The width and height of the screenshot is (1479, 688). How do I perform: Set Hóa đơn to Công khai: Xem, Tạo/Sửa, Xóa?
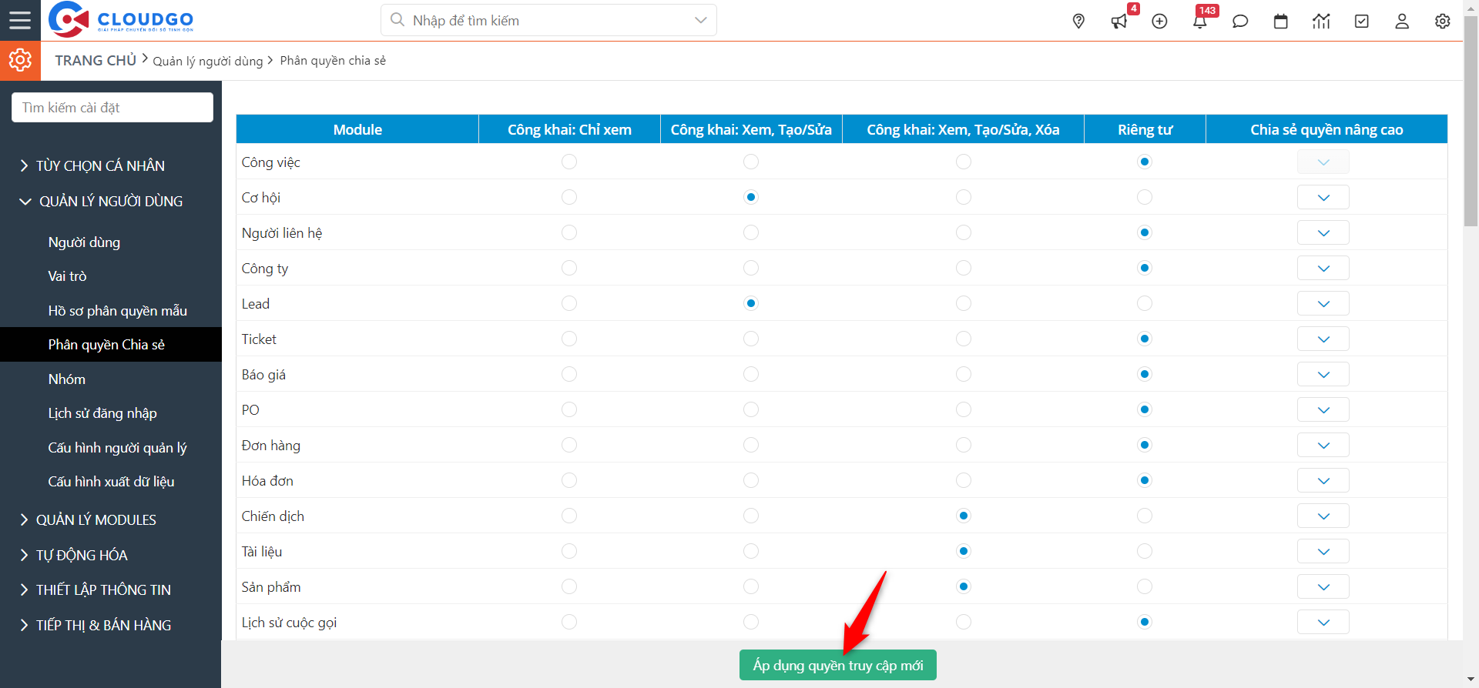[964, 480]
